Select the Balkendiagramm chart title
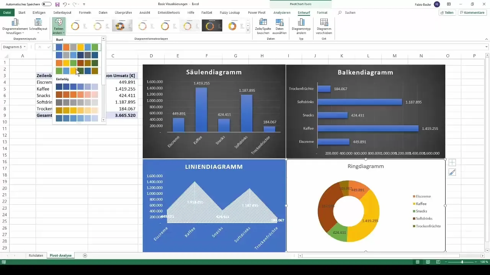 365,72
